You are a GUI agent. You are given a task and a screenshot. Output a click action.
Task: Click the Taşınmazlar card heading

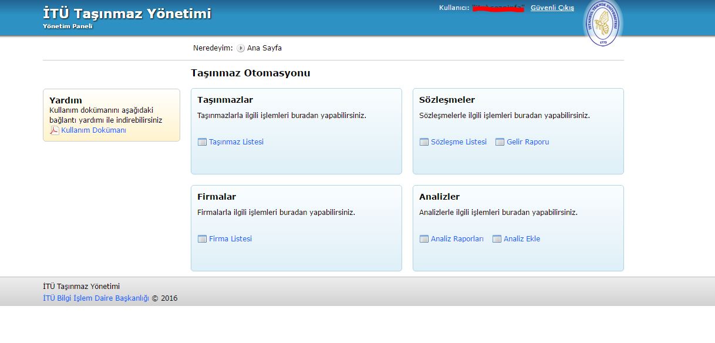(225, 100)
